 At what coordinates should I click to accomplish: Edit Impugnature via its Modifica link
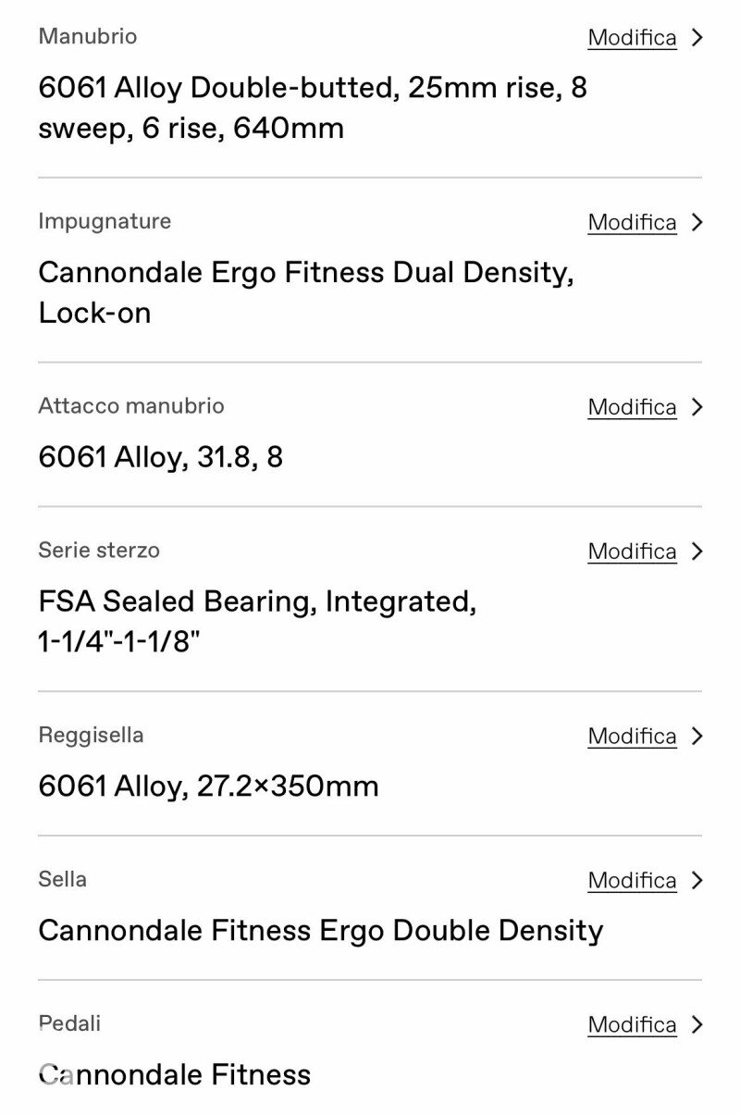point(632,223)
